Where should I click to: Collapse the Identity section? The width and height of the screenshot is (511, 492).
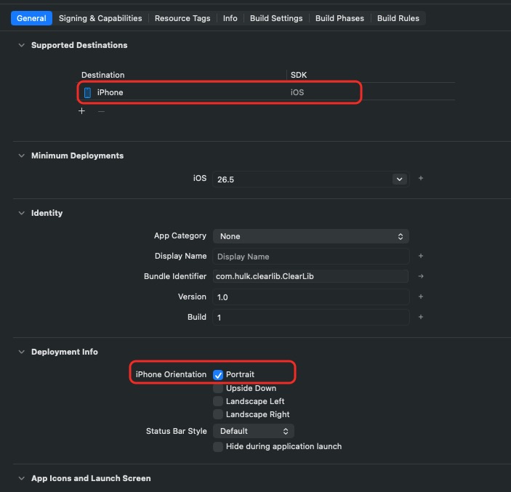pyautogui.click(x=22, y=213)
